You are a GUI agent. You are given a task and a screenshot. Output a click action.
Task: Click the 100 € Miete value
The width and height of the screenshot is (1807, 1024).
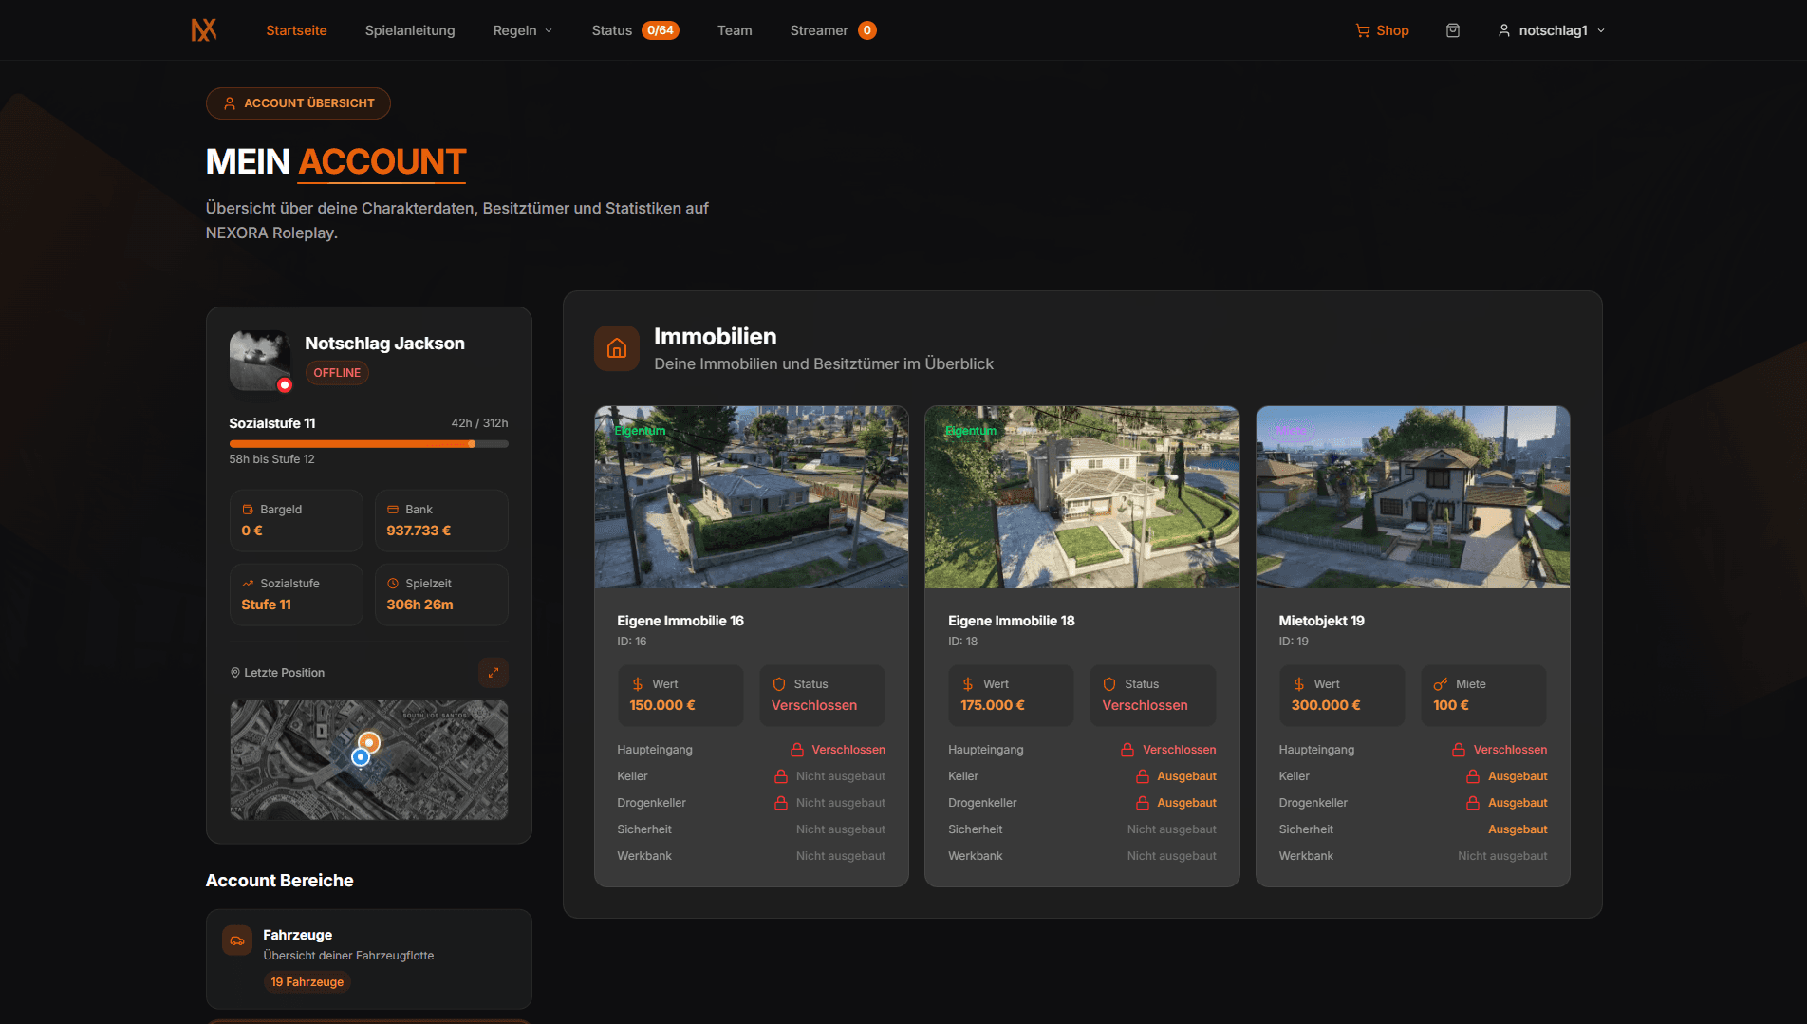click(1451, 705)
